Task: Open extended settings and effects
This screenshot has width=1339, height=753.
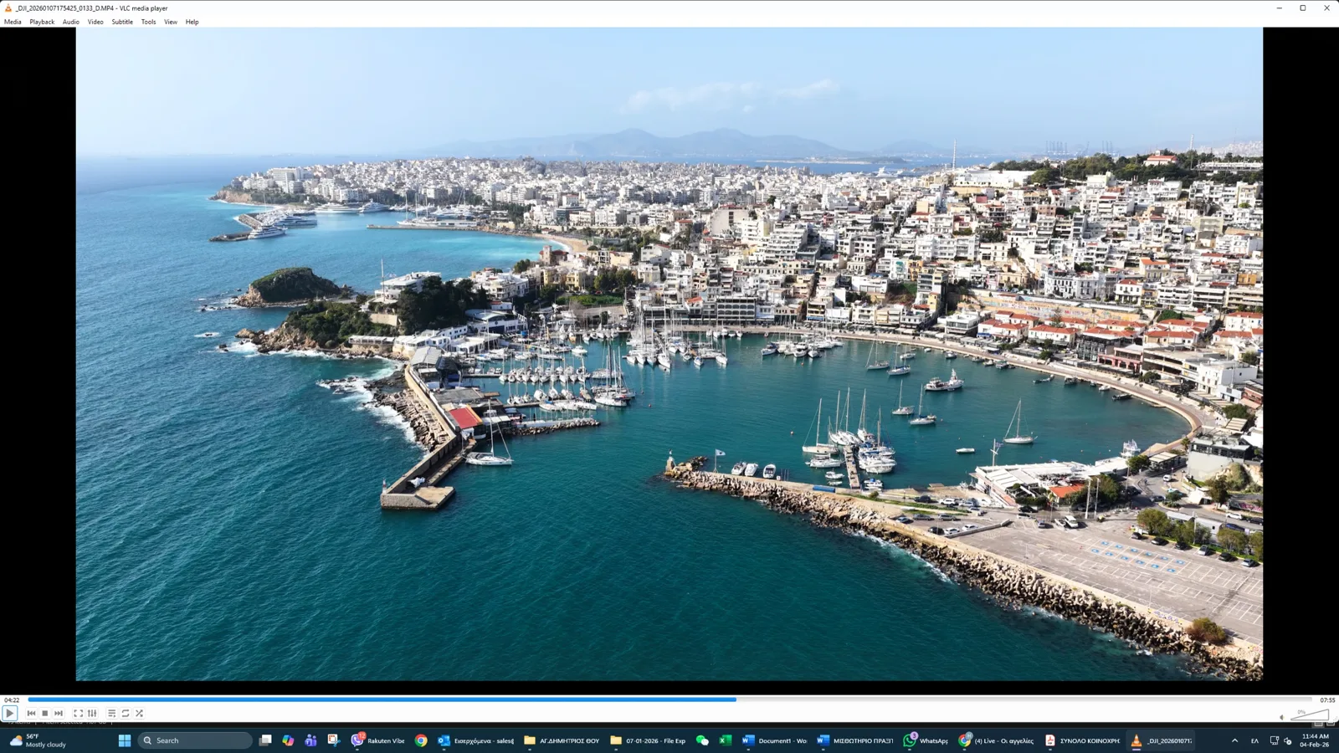Action: [92, 714]
